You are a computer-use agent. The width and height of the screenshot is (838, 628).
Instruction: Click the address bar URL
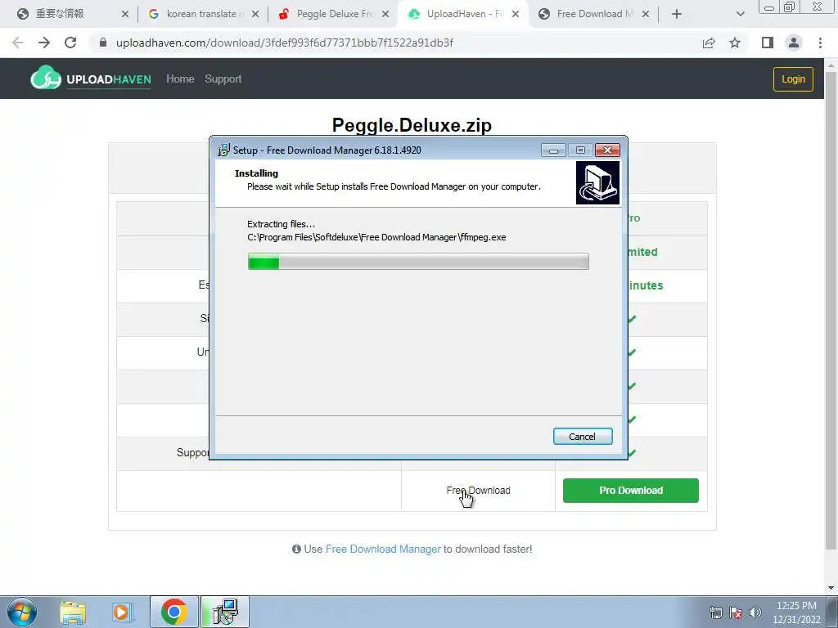pyautogui.click(x=284, y=43)
